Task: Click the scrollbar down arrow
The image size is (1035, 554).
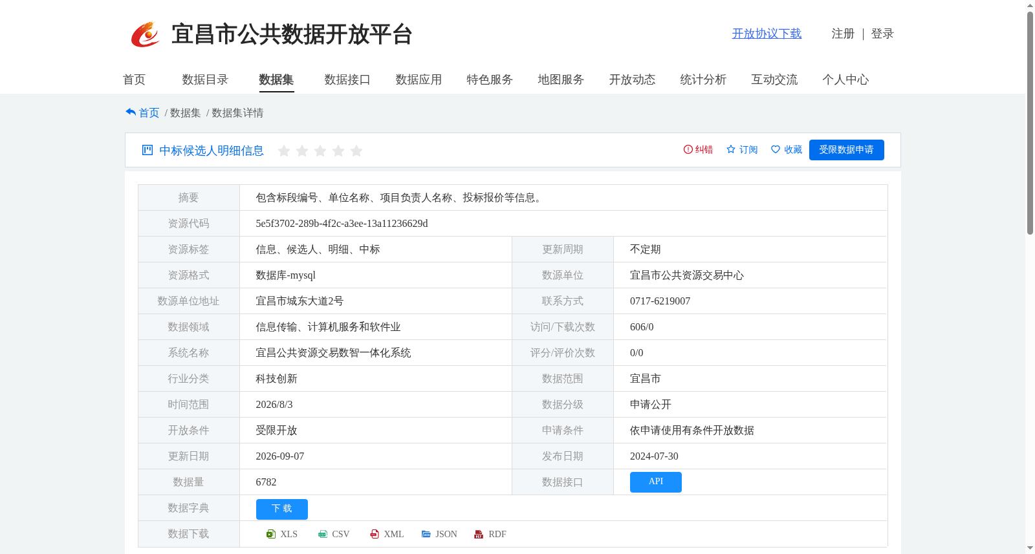Action: (x=1030, y=549)
